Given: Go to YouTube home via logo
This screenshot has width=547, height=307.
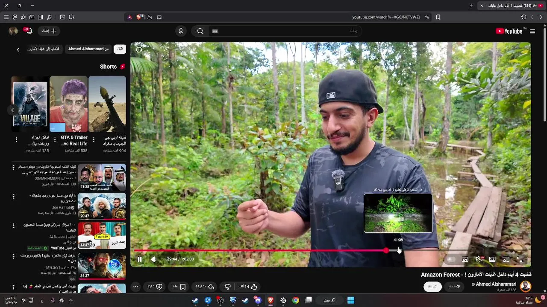Looking at the screenshot, I should [509, 31].
